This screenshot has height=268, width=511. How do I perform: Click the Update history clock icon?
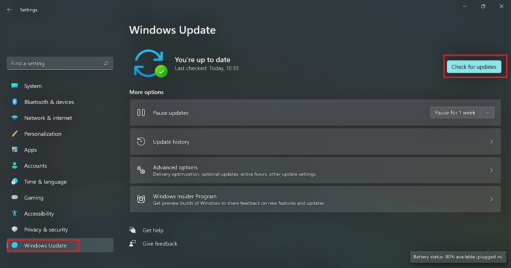pyautogui.click(x=141, y=141)
